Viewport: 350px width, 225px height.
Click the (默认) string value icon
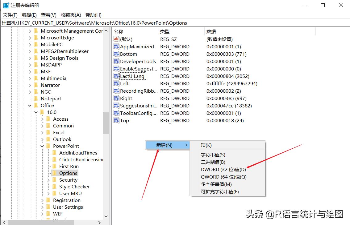click(x=116, y=39)
